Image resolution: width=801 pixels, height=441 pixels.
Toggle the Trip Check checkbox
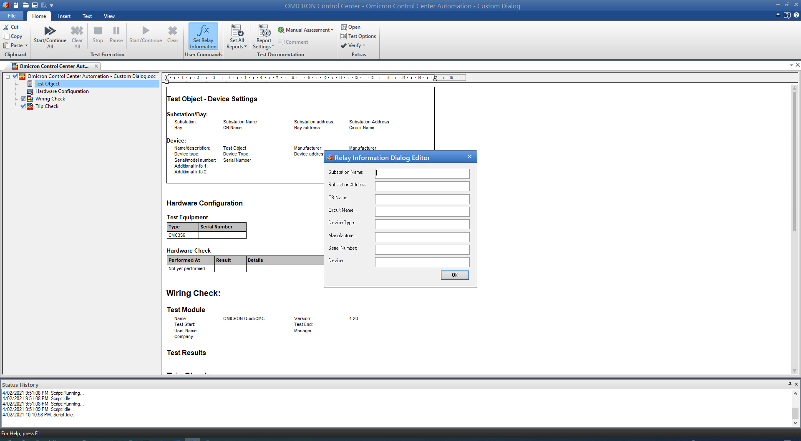23,106
